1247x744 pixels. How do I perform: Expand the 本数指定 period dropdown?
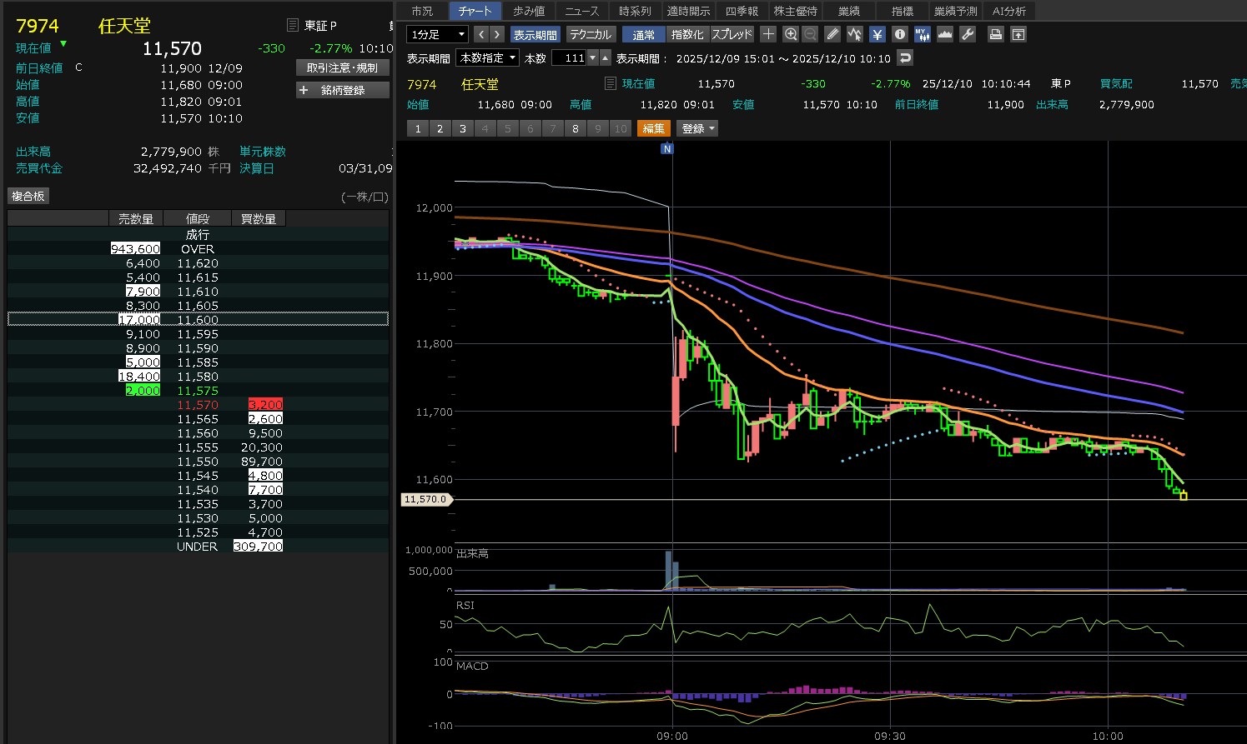487,57
